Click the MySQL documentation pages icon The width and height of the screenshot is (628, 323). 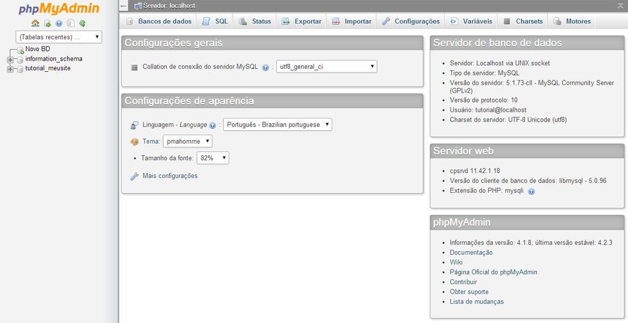point(71,23)
